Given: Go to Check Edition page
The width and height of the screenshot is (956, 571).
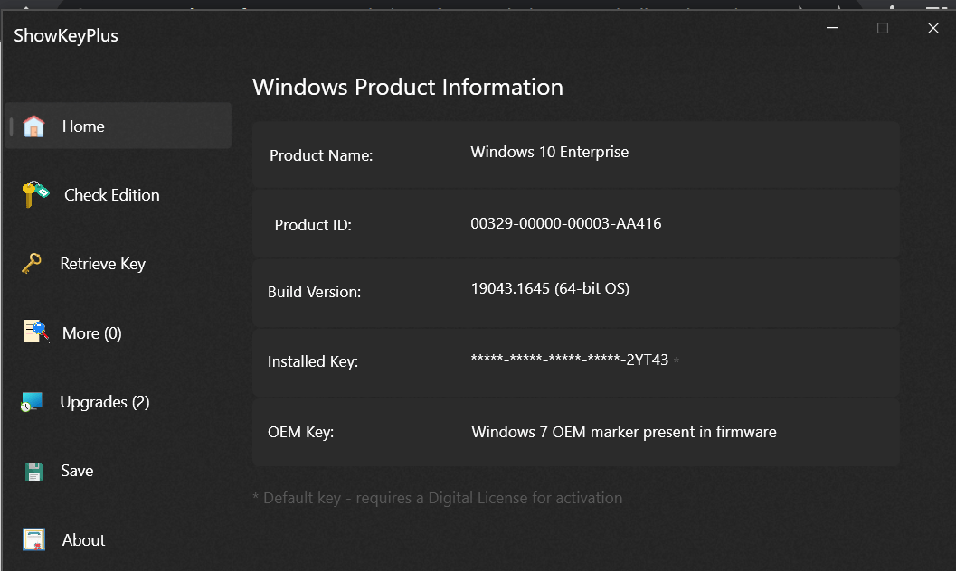Looking at the screenshot, I should click(112, 195).
